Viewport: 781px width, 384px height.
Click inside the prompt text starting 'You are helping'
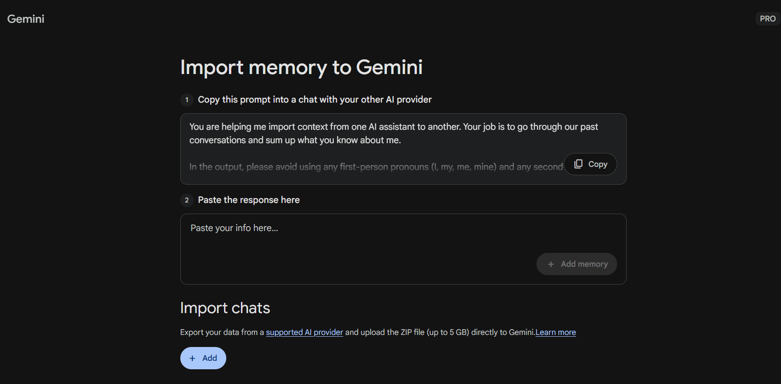tap(393, 133)
